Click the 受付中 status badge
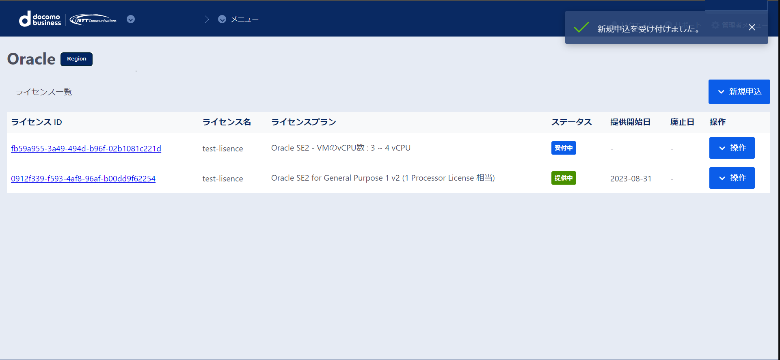The image size is (780, 360). click(564, 148)
